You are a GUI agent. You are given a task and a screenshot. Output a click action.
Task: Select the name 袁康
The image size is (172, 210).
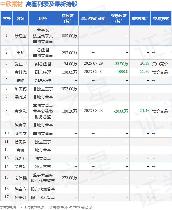click(21, 150)
